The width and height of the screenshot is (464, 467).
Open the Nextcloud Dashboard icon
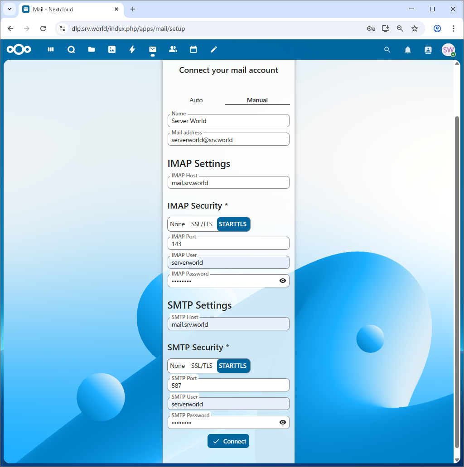coord(51,50)
